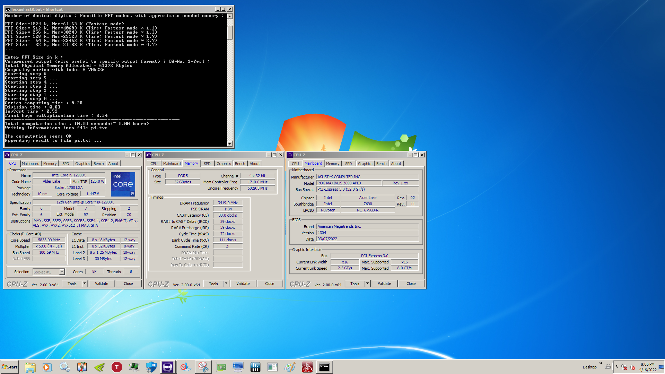Click the taskbar clock showing 8:05 PM
The image size is (665, 374).
coord(648,367)
